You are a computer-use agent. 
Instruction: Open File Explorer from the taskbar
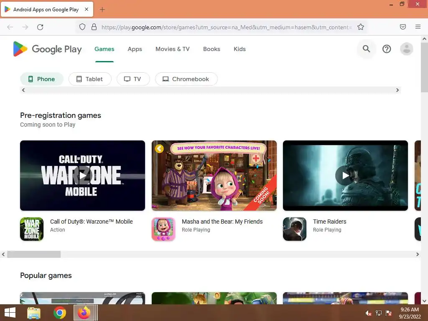tap(34, 313)
